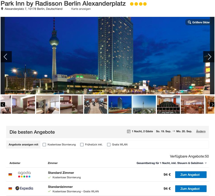Select the restaurant dining area thumbnail
Viewport: 215px width, 196px height.
coord(192,104)
